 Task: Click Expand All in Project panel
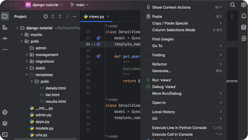point(53,16)
